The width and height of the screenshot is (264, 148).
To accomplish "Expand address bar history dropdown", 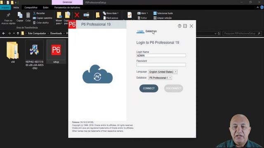I will [215, 34].
